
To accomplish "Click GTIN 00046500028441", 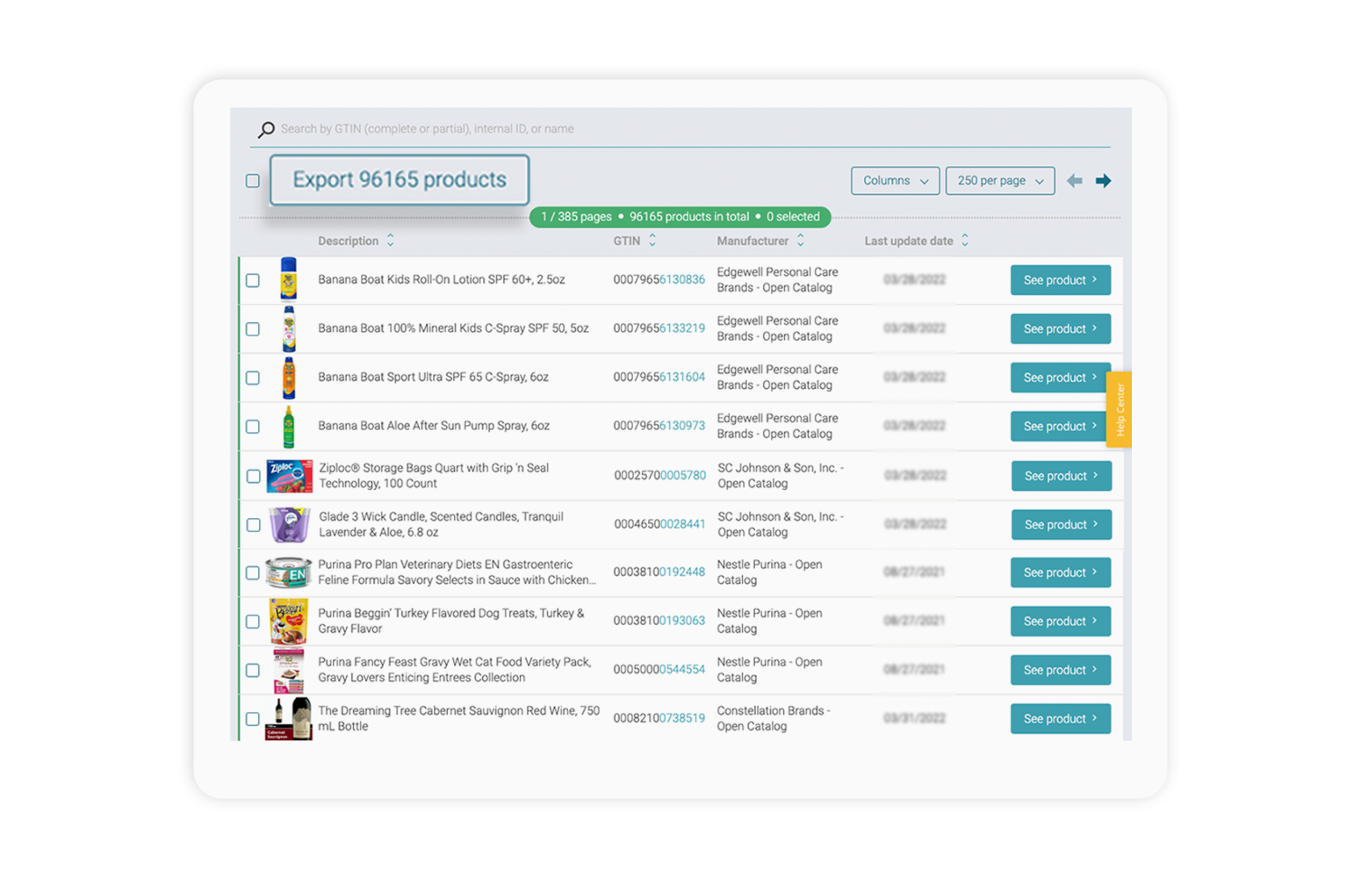I will point(660,524).
